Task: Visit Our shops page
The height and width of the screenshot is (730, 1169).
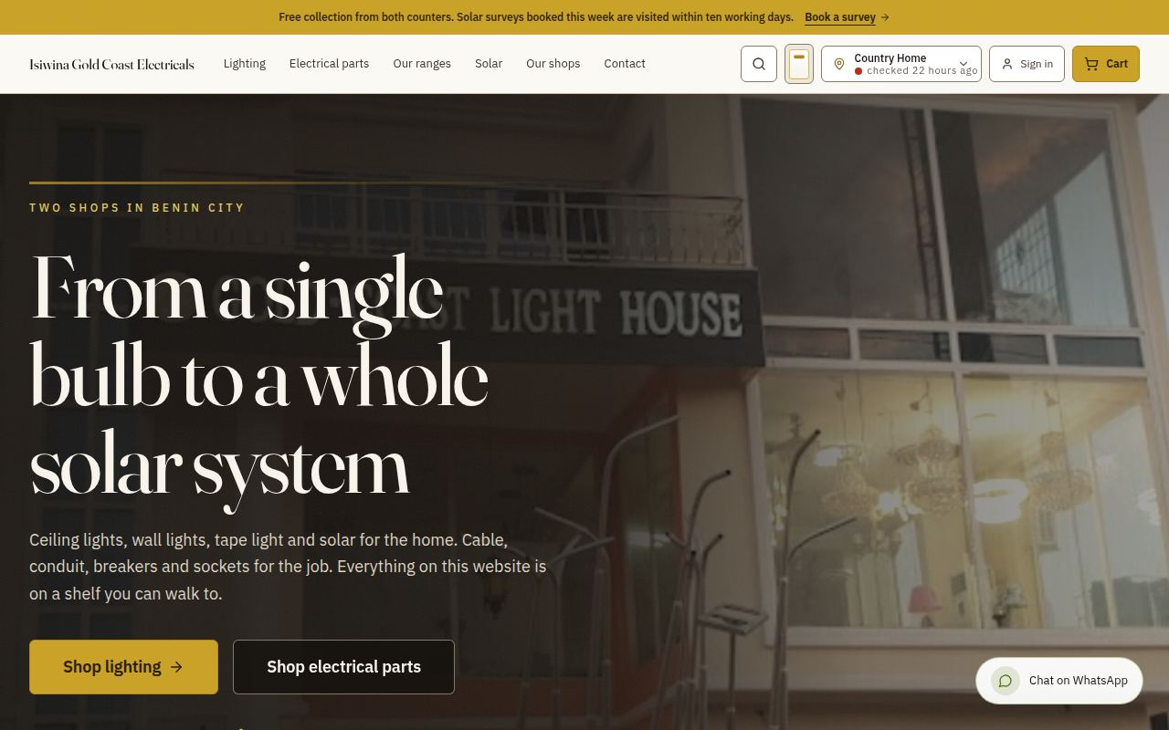Action: point(553,64)
